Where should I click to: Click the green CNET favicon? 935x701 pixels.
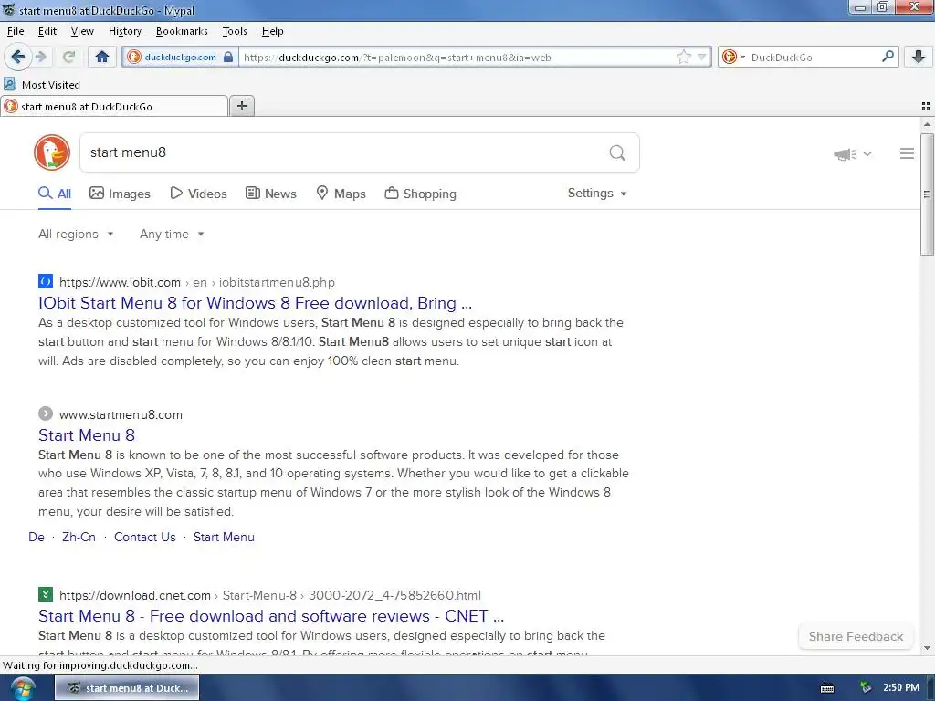click(x=46, y=594)
